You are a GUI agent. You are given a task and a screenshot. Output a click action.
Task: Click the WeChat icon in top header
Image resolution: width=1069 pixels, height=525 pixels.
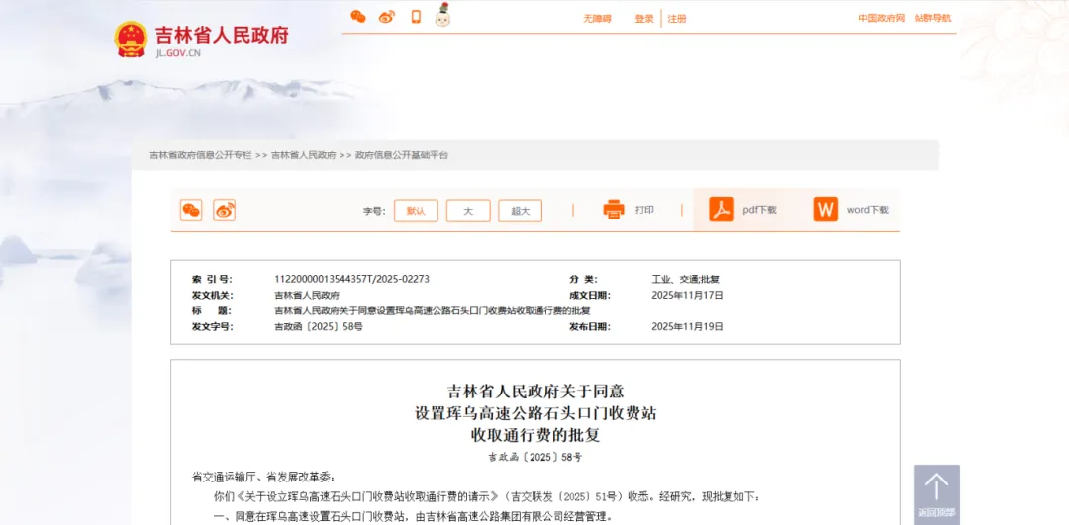[358, 17]
